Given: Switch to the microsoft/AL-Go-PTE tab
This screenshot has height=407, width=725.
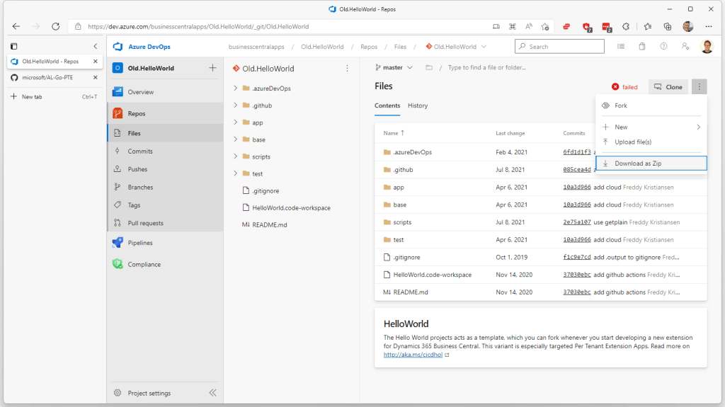Looking at the screenshot, I should pyautogui.click(x=47, y=77).
